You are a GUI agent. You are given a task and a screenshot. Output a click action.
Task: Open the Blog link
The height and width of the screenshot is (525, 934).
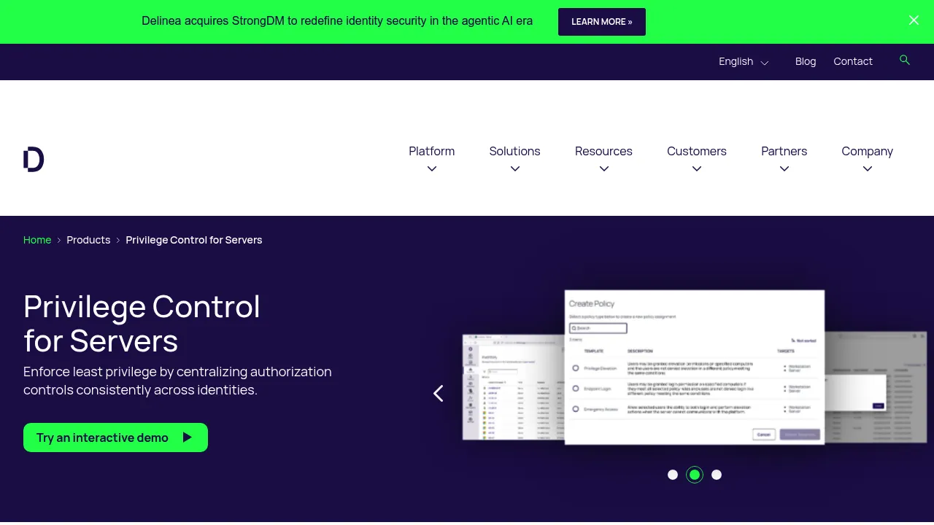pos(806,61)
